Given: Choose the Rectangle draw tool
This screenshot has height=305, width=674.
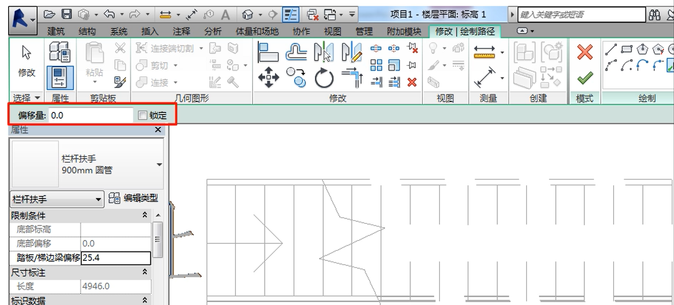Looking at the screenshot, I should [627, 49].
